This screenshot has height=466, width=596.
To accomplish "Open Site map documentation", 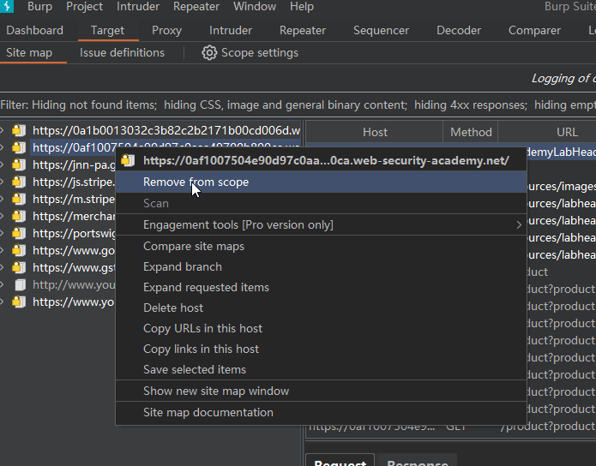I will tap(321, 412).
